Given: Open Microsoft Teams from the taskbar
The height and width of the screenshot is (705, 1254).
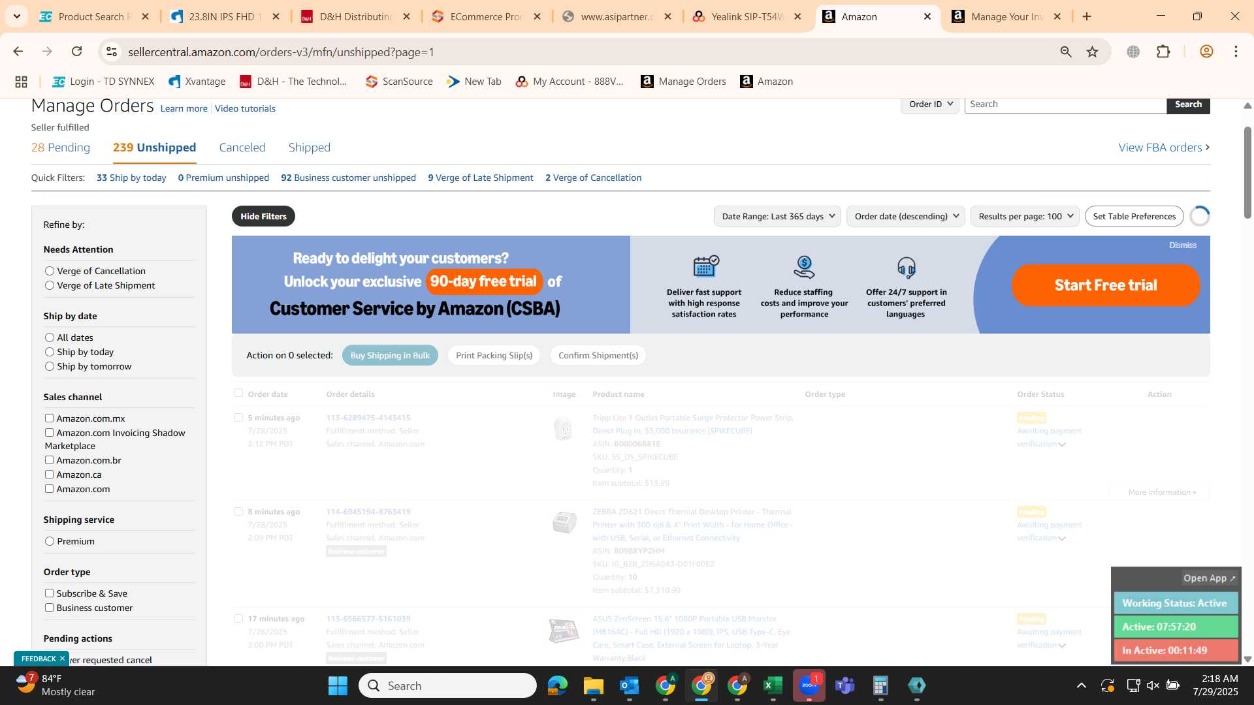Looking at the screenshot, I should 845,686.
